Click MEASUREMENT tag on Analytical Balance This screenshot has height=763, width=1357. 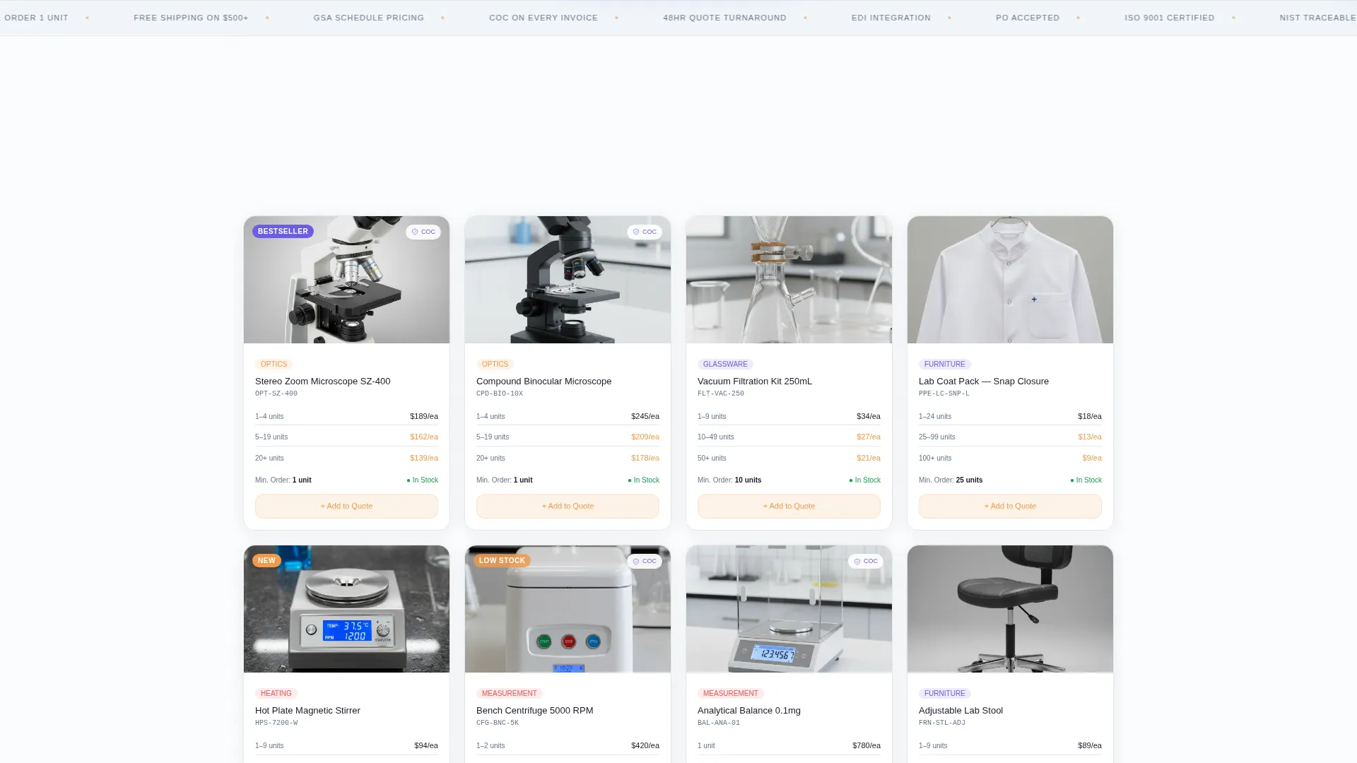(730, 693)
